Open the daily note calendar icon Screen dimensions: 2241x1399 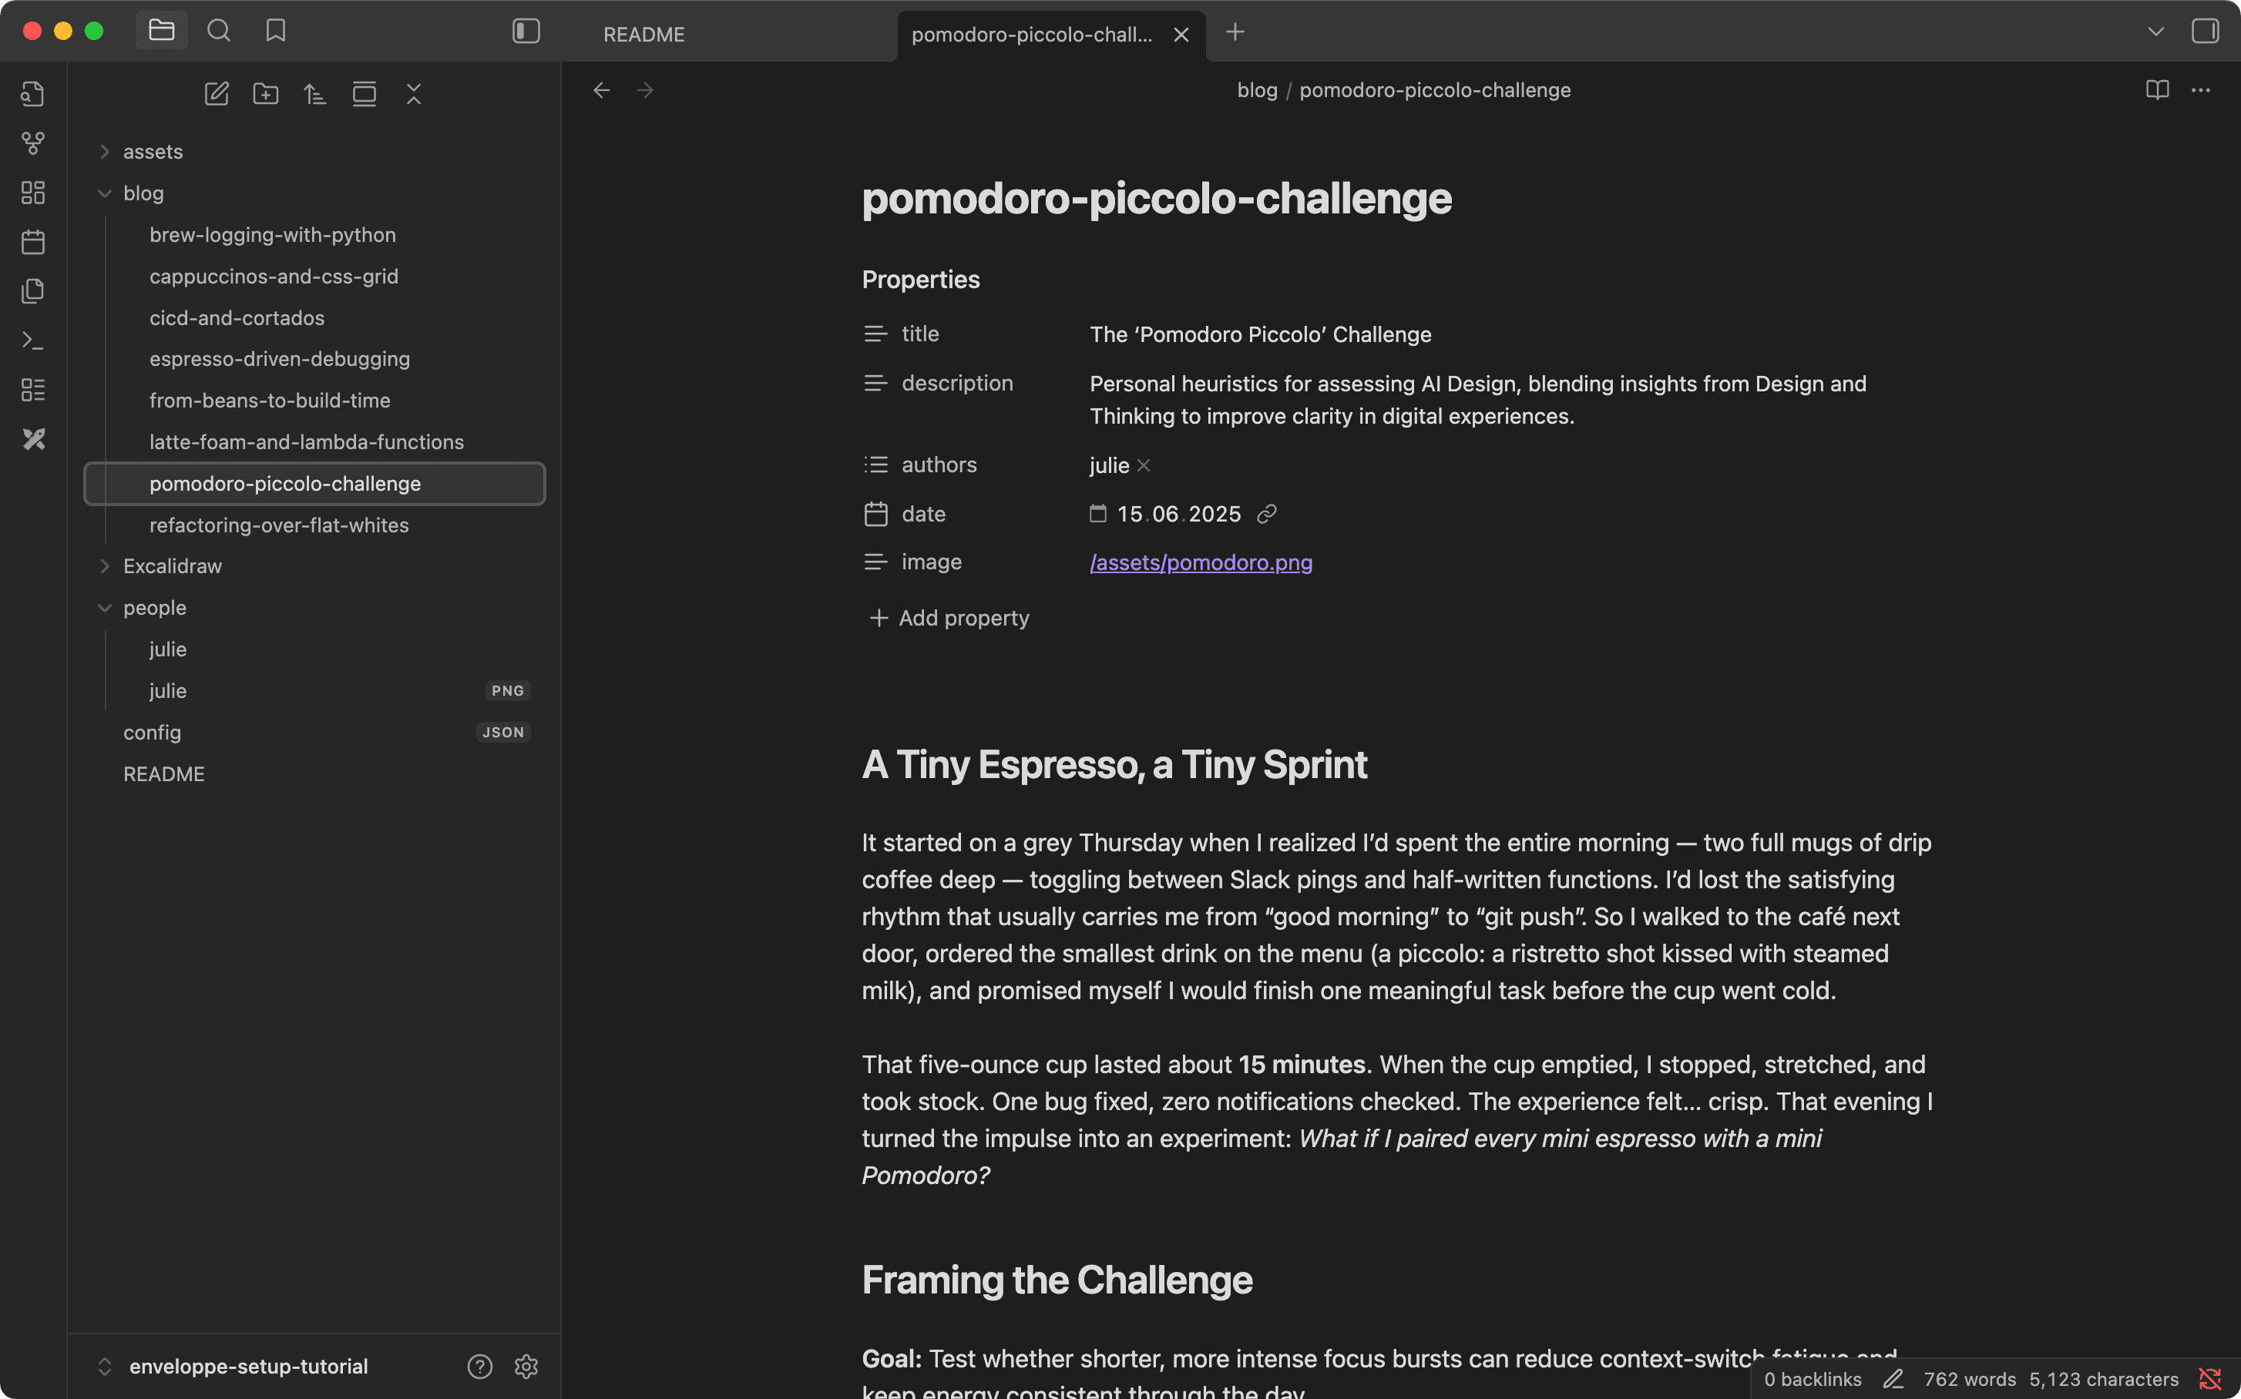(x=33, y=241)
